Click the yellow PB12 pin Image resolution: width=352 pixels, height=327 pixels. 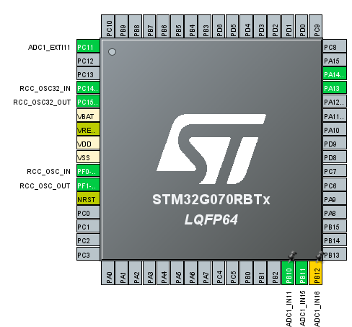point(316,273)
